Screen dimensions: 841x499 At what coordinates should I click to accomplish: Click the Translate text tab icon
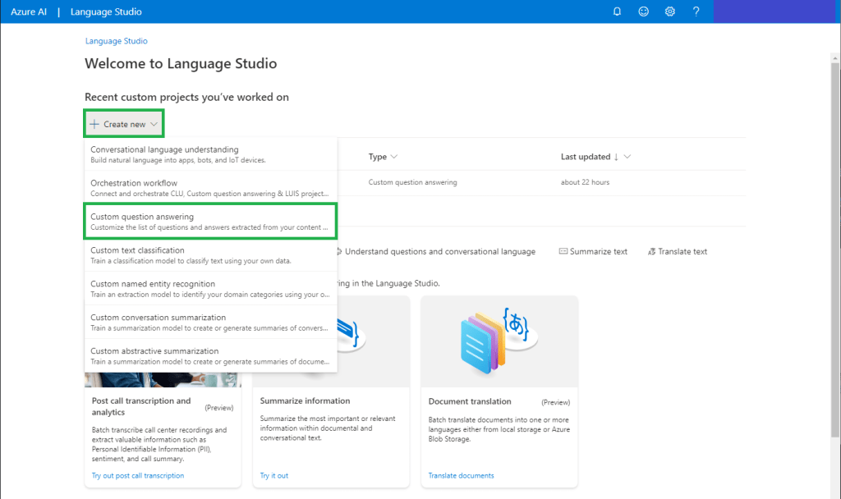click(651, 251)
